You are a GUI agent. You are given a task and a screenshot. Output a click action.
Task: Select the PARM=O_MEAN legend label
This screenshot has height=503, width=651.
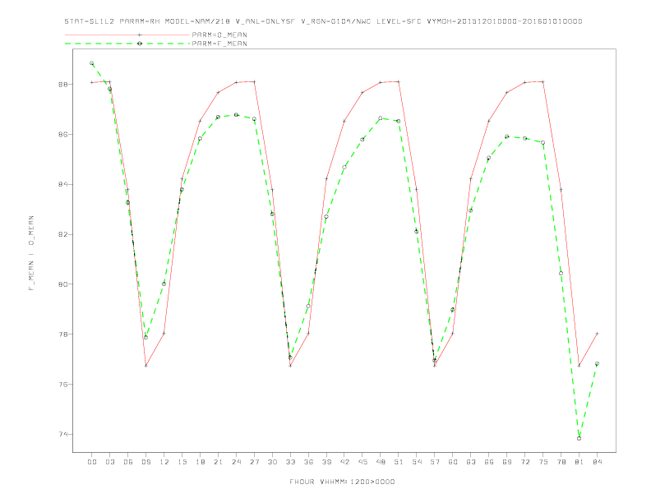pos(219,35)
